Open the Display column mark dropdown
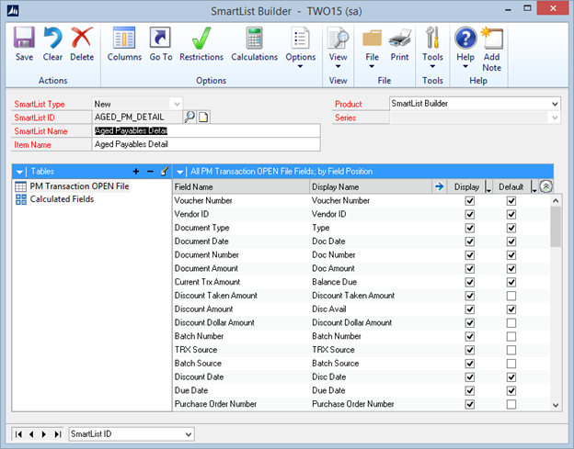Image resolution: width=574 pixels, height=449 pixels. pyautogui.click(x=488, y=187)
